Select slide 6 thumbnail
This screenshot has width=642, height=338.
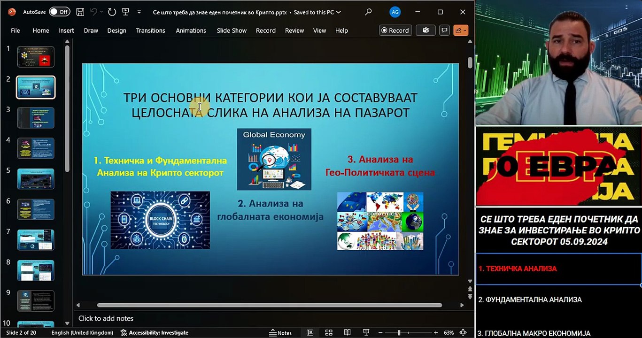tap(36, 209)
